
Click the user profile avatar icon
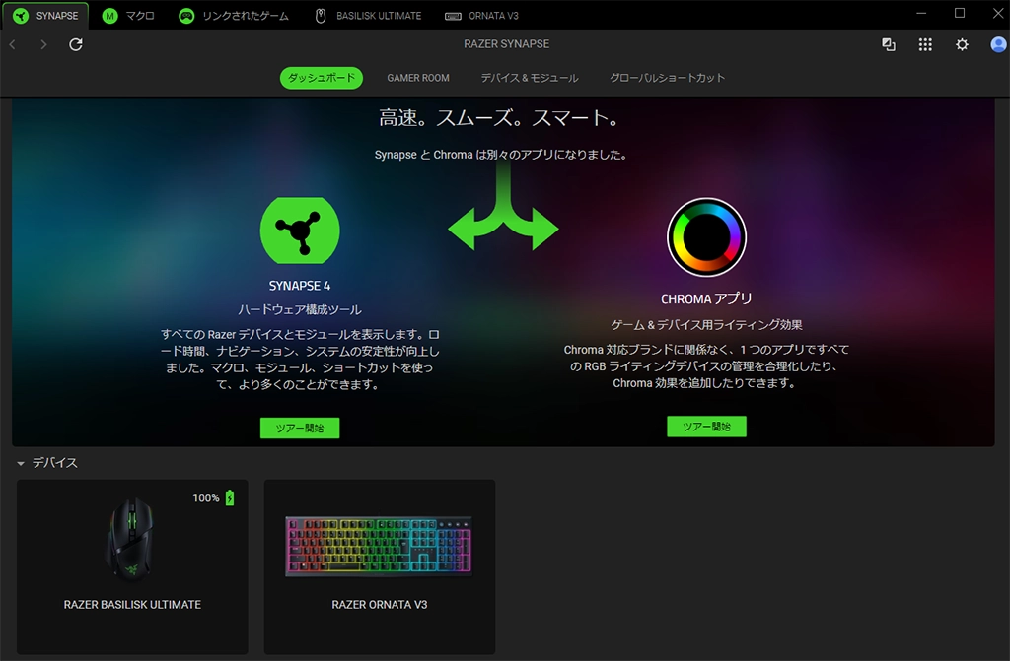(x=995, y=44)
